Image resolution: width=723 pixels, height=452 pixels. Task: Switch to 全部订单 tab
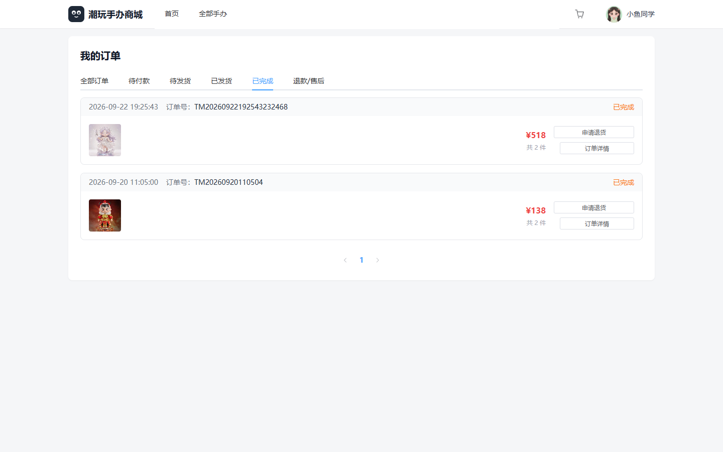coord(94,81)
